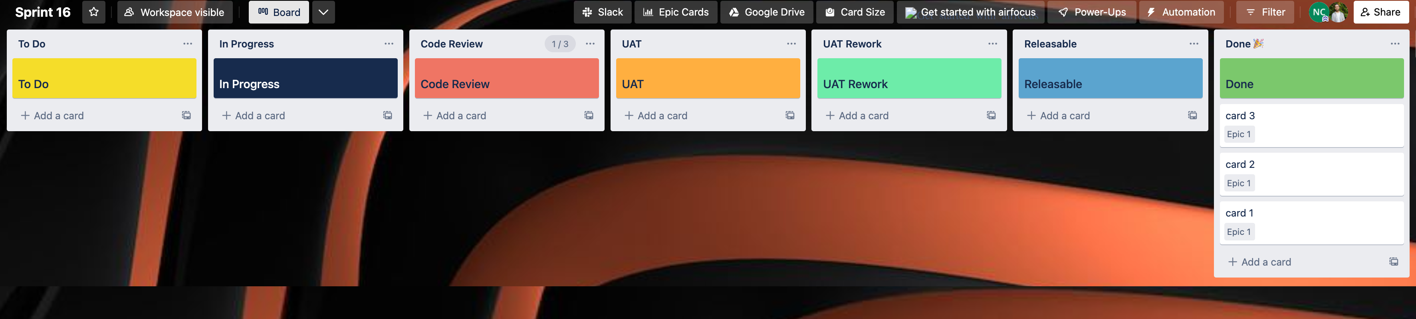
Task: Share the board
Action: [x=1381, y=12]
